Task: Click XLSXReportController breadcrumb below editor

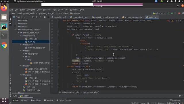Action: (x=69, y=92)
